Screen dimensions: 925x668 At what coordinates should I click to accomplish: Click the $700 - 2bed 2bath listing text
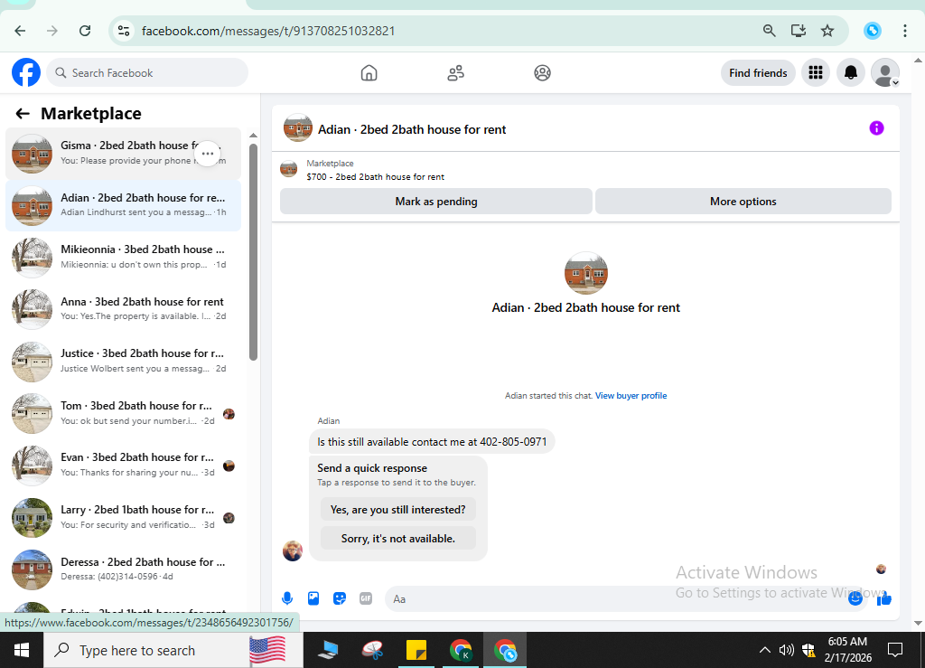pyautogui.click(x=375, y=176)
